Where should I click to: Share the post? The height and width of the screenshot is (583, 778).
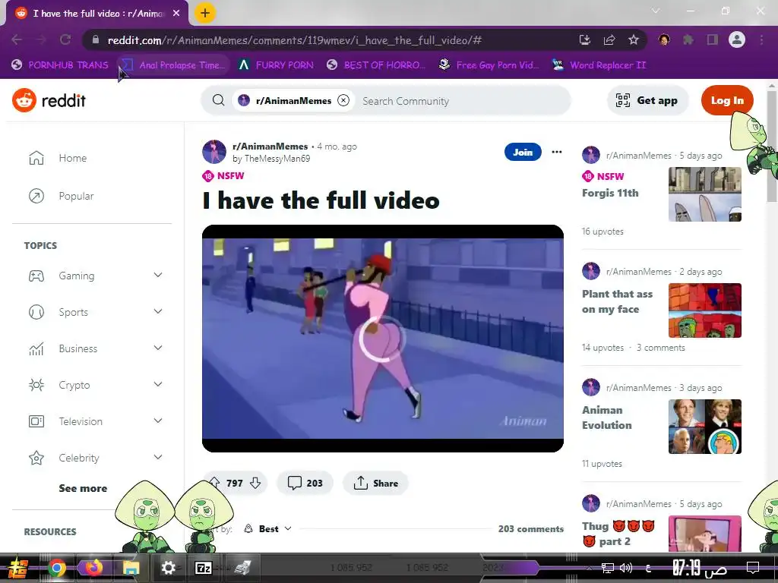(x=375, y=483)
